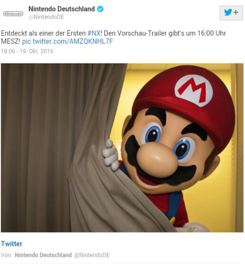Open the Nintendo logo avatar

13,14
